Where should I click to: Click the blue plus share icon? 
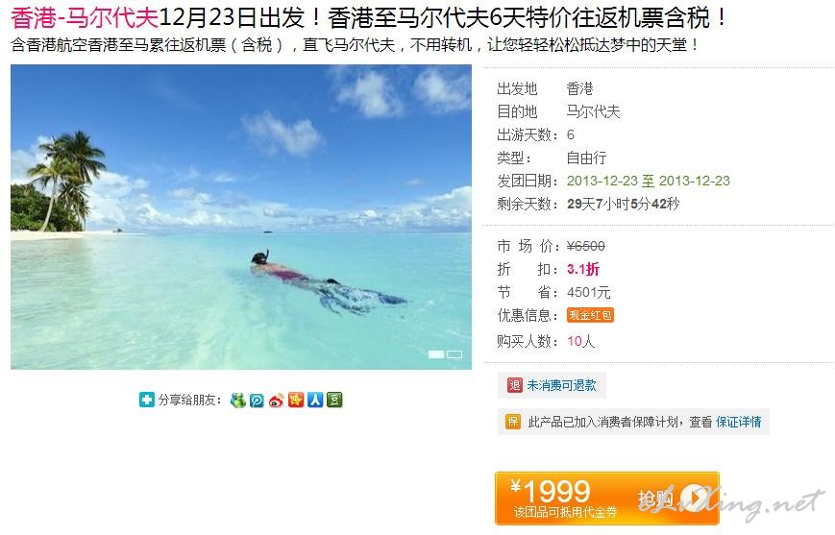click(146, 400)
